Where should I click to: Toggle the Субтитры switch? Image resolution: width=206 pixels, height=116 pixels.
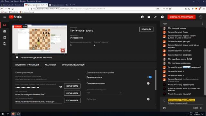pos(148,99)
